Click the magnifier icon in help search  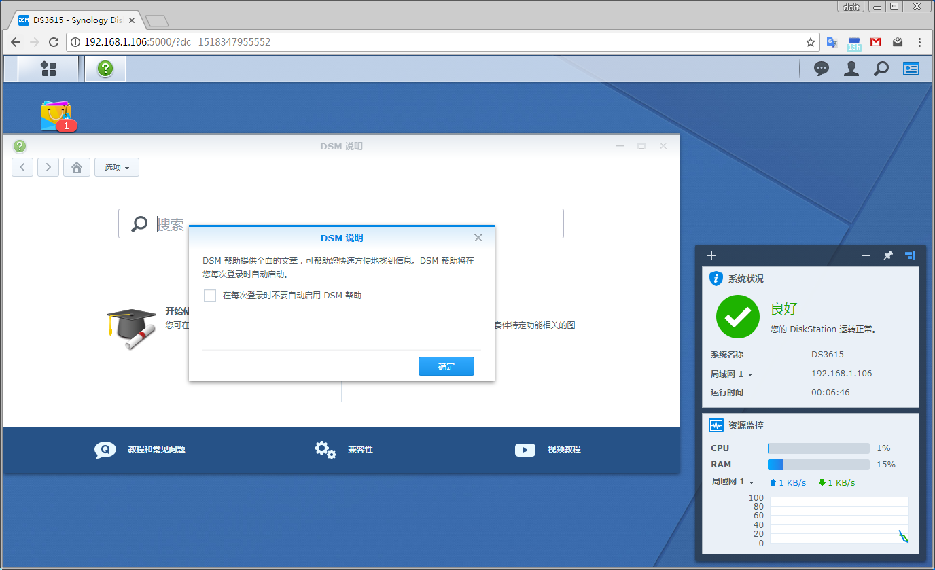click(x=139, y=224)
